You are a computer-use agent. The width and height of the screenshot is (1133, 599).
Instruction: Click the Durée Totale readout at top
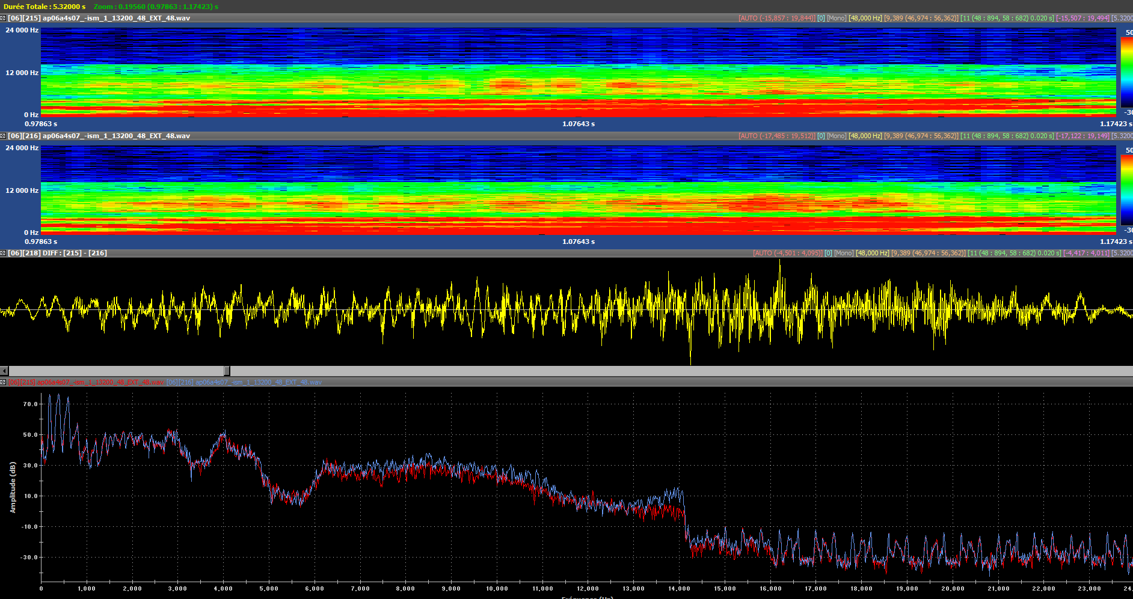pyautogui.click(x=45, y=7)
